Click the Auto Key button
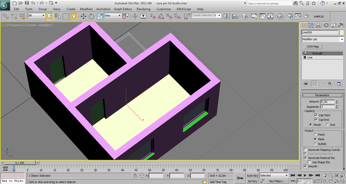The height and width of the screenshot is (184, 346). click(252, 176)
